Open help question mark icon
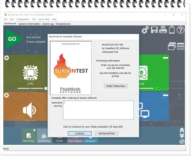The height and width of the screenshot is (156, 191). pyautogui.click(x=181, y=30)
